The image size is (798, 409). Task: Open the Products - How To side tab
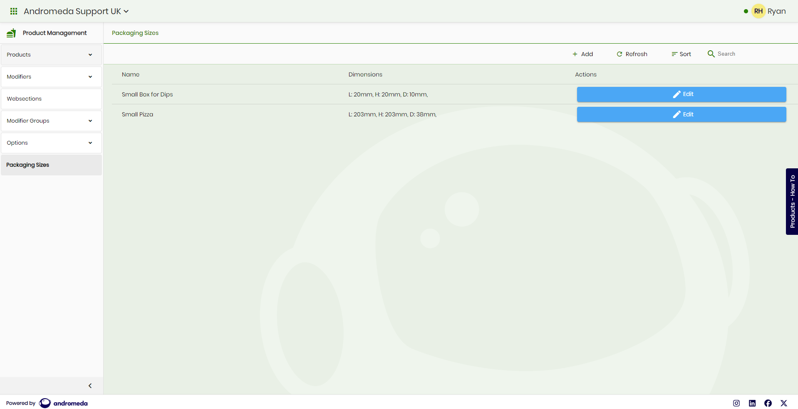[x=792, y=202]
